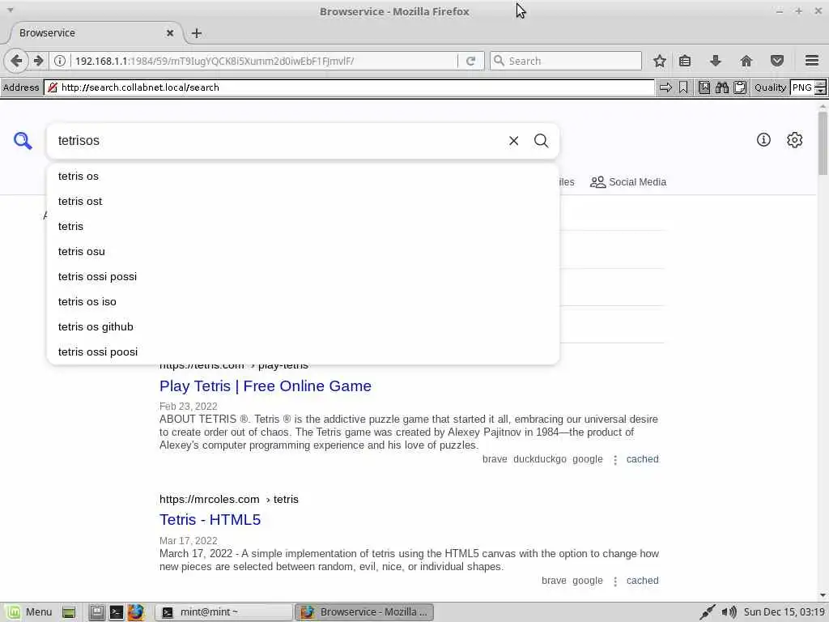Focus the Firefox Search box
Image resolution: width=829 pixels, height=622 pixels.
(566, 61)
